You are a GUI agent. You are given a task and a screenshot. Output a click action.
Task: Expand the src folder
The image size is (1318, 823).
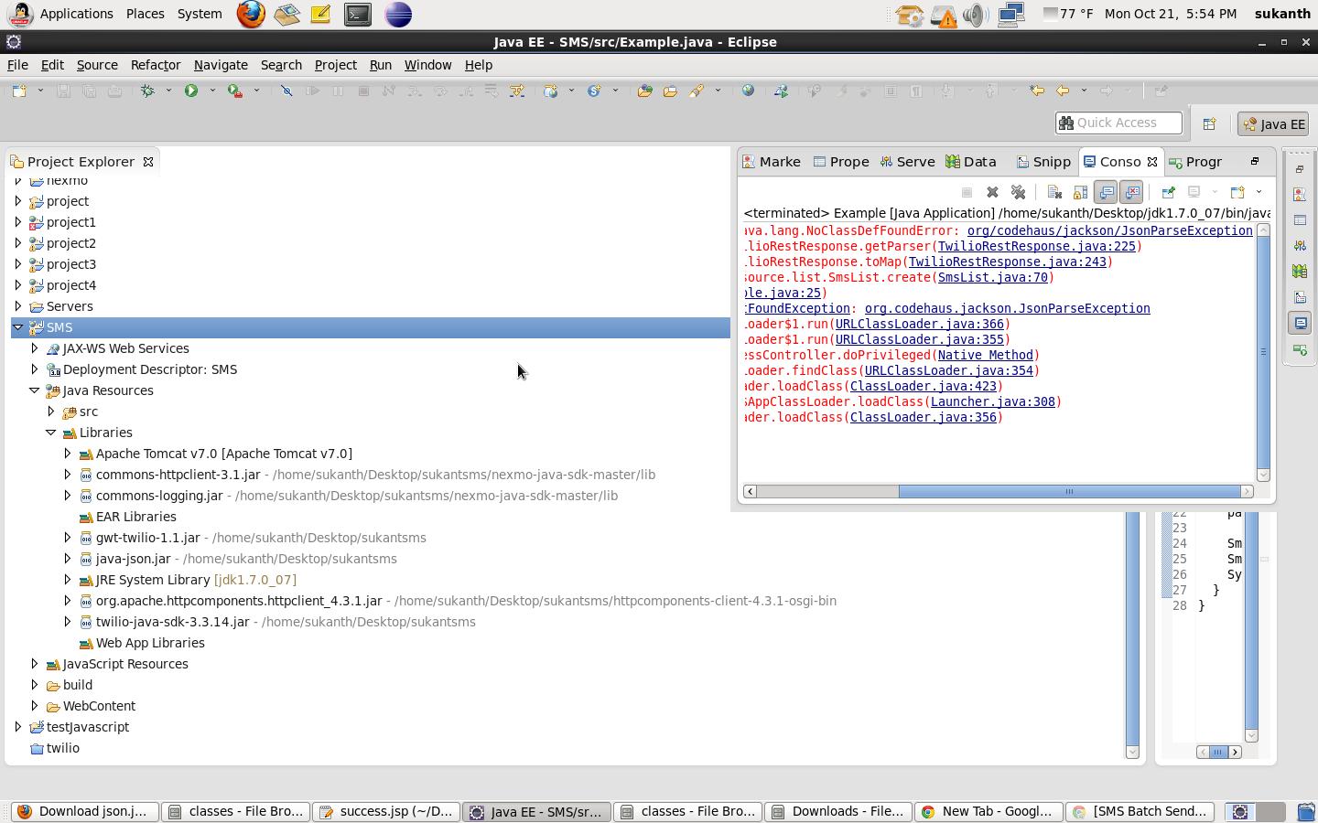coord(51,411)
